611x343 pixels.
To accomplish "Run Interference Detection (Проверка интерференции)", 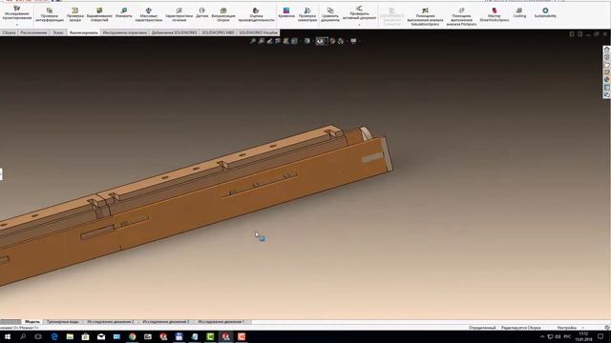I will pyautogui.click(x=50, y=15).
